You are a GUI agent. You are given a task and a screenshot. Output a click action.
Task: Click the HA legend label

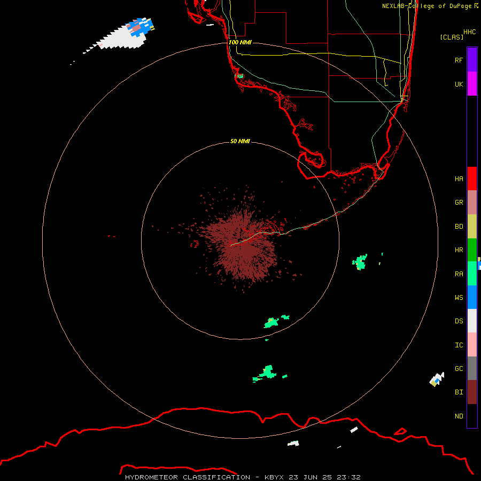pos(459,179)
